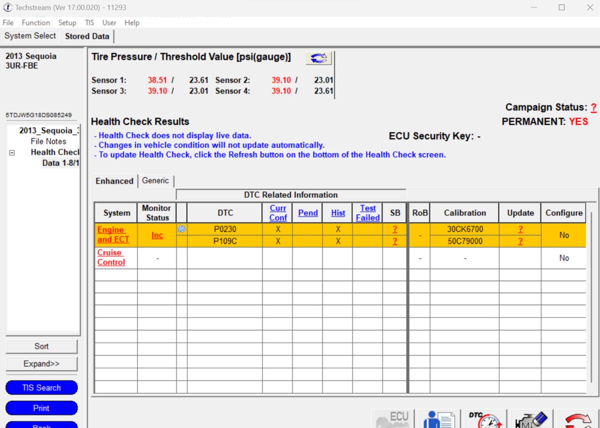Open the Setup menu
Screen dimensions: 600x428
[x=67, y=23]
